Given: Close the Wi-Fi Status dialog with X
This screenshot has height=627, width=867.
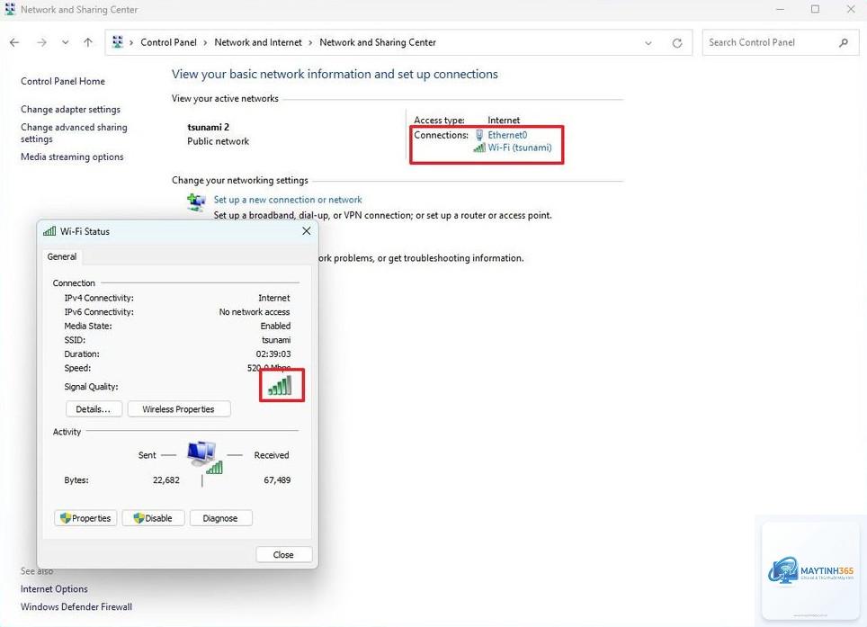Looking at the screenshot, I should pyautogui.click(x=307, y=231).
